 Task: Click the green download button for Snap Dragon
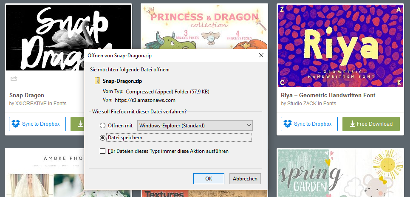(x=77, y=124)
